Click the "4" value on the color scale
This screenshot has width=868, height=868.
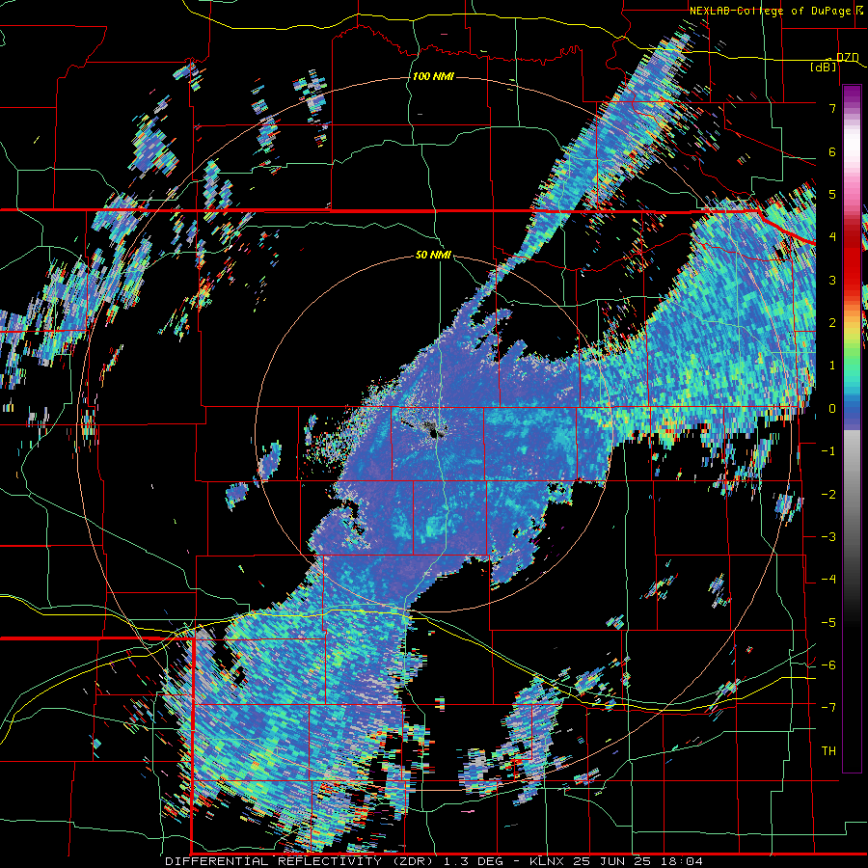point(832,236)
